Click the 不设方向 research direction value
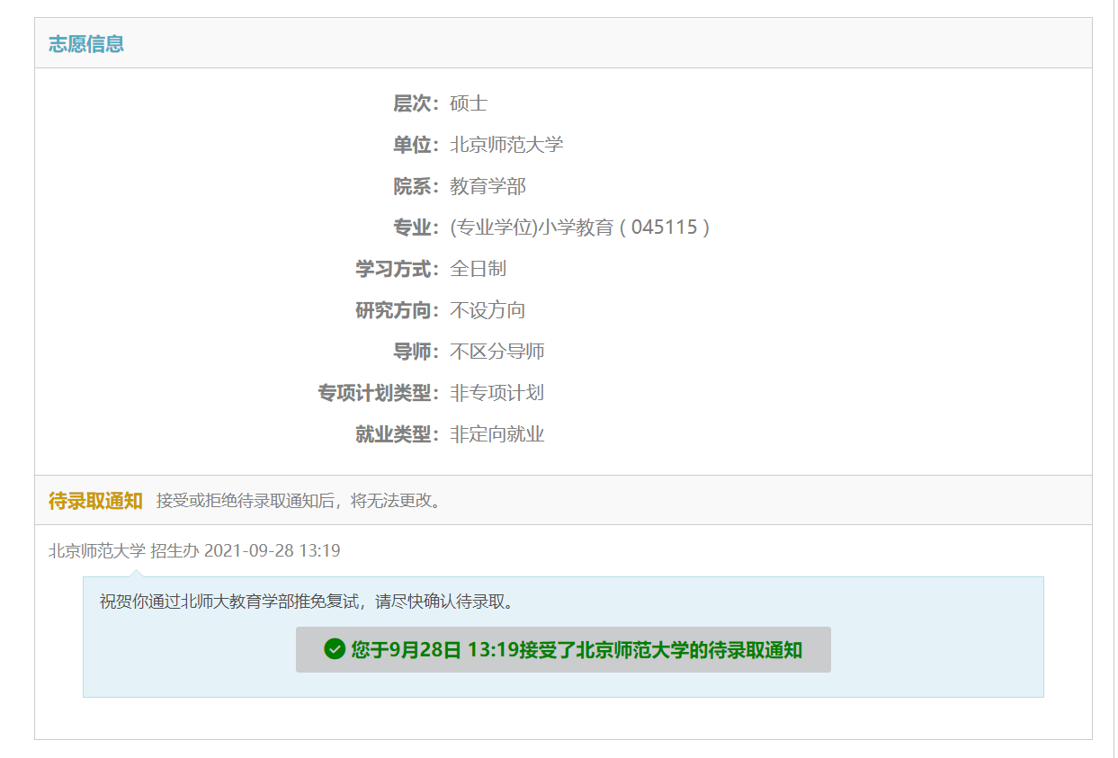1118x758 pixels. 487,310
